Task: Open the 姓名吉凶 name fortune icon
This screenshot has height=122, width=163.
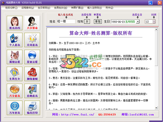Action: 15,23
